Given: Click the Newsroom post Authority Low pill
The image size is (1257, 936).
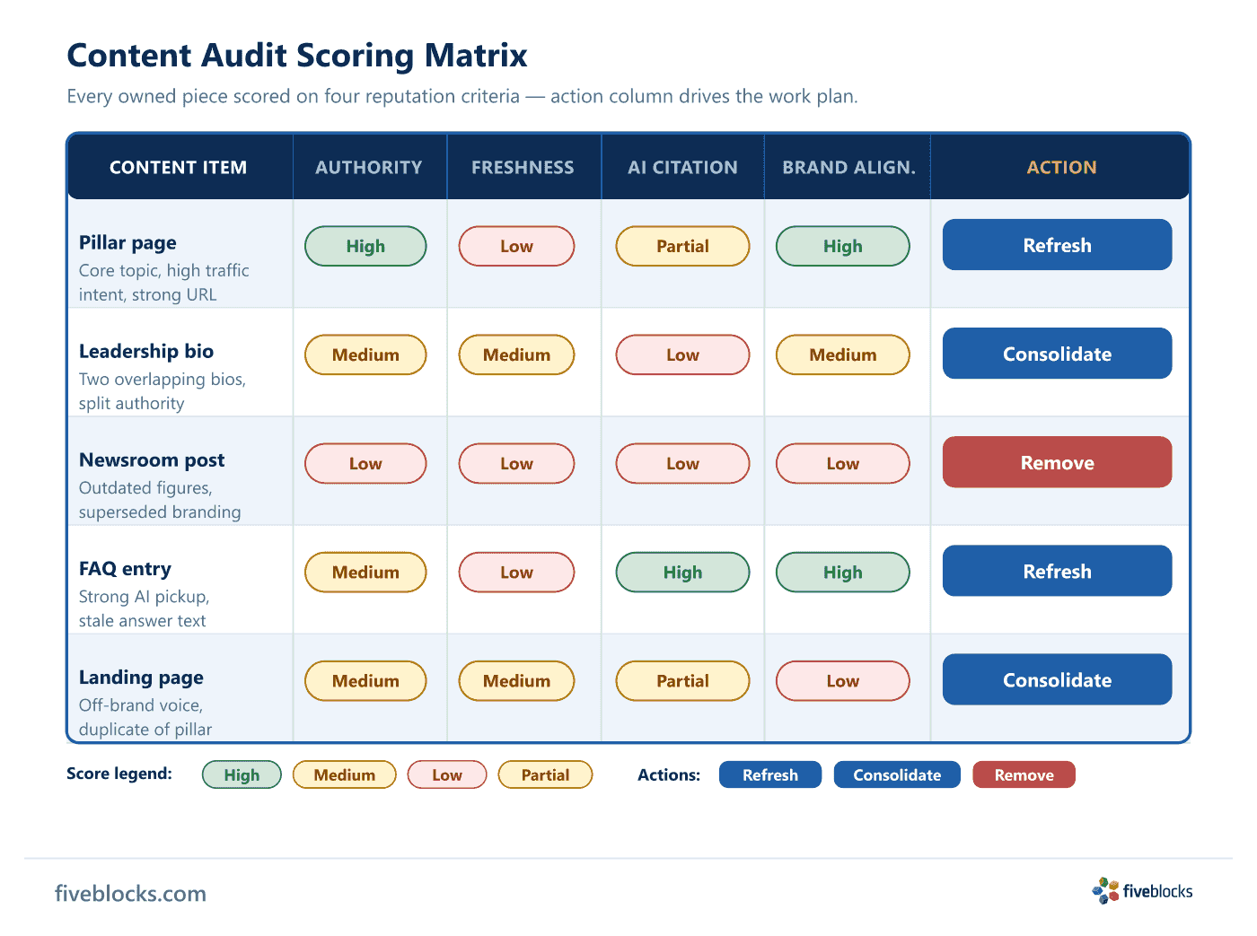Looking at the screenshot, I should [365, 463].
